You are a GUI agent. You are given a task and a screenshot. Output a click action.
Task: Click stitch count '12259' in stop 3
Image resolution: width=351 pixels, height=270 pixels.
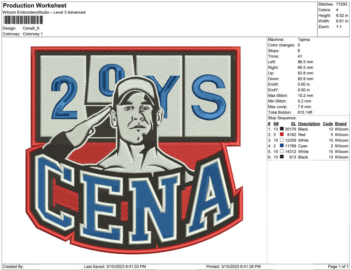pos(290,140)
